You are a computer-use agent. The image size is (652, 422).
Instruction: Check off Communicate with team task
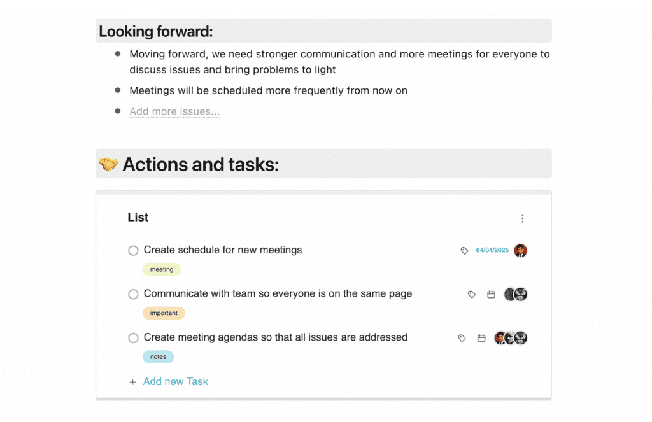click(x=133, y=294)
